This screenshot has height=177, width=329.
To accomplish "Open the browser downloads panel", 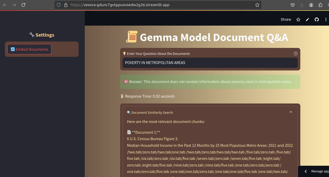I will click(x=302, y=5).
